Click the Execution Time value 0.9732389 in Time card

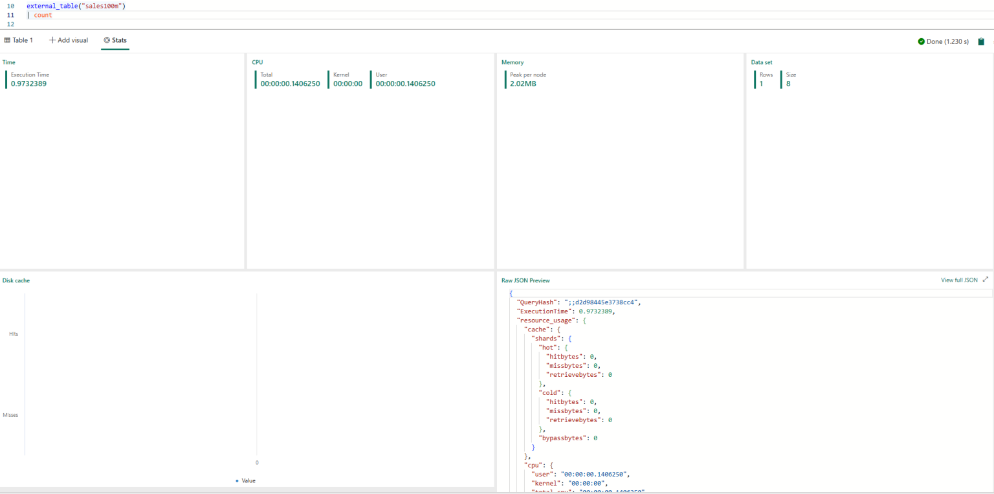point(28,84)
